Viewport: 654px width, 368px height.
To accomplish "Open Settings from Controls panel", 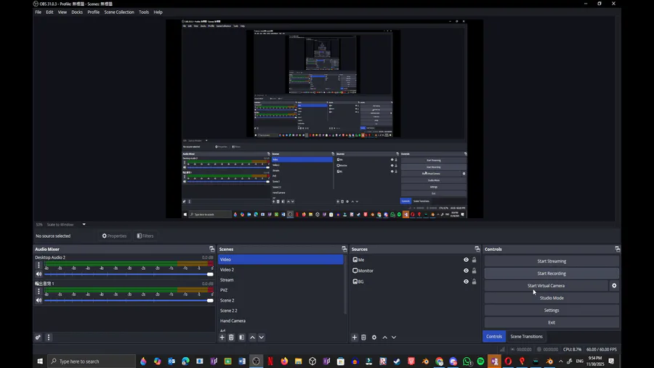I will coord(552,310).
